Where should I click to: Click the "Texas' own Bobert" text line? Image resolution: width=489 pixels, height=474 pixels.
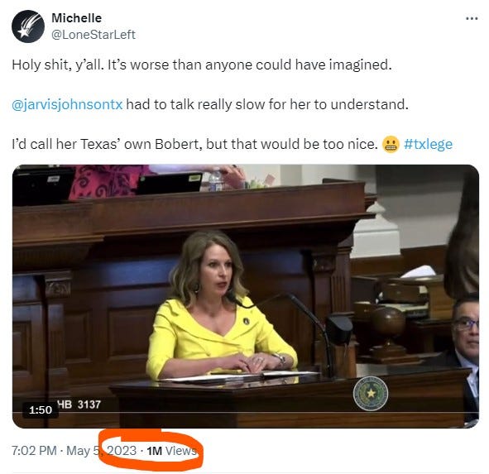click(x=195, y=145)
